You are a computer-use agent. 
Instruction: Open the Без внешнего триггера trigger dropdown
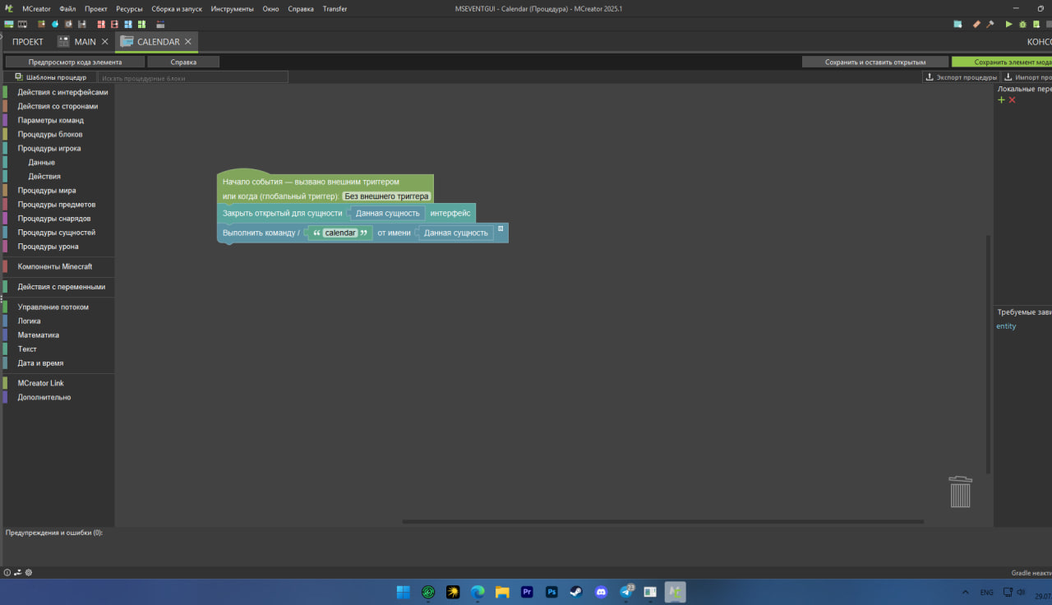386,196
